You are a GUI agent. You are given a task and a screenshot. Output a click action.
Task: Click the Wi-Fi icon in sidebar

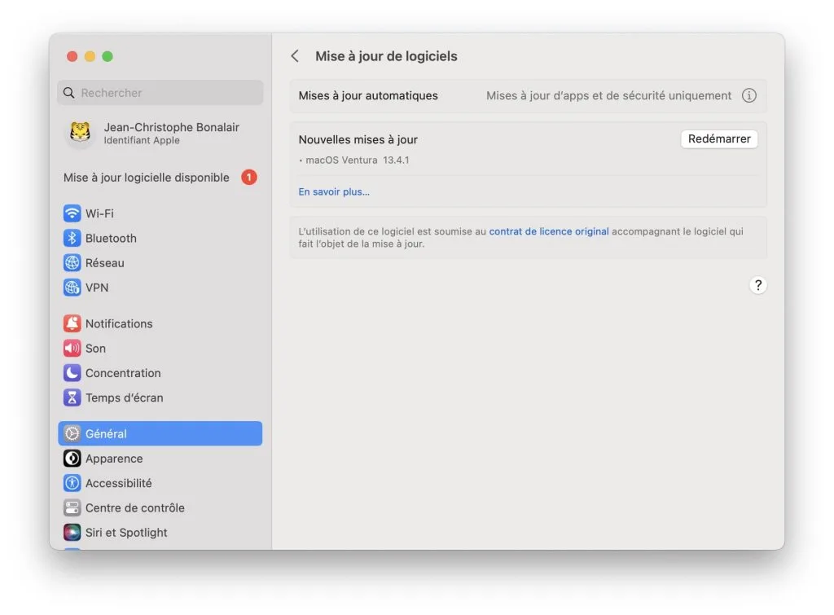pos(72,213)
